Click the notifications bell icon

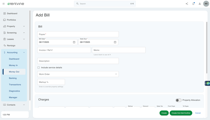click(x=193, y=4)
